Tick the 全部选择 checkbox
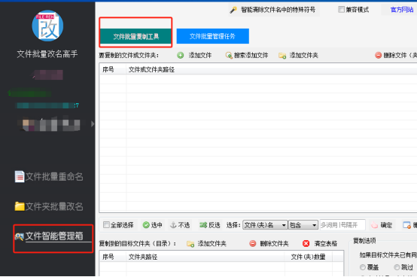 (106, 225)
